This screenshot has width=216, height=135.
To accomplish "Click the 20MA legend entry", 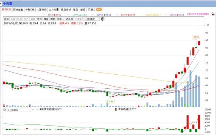I will 101,15.
